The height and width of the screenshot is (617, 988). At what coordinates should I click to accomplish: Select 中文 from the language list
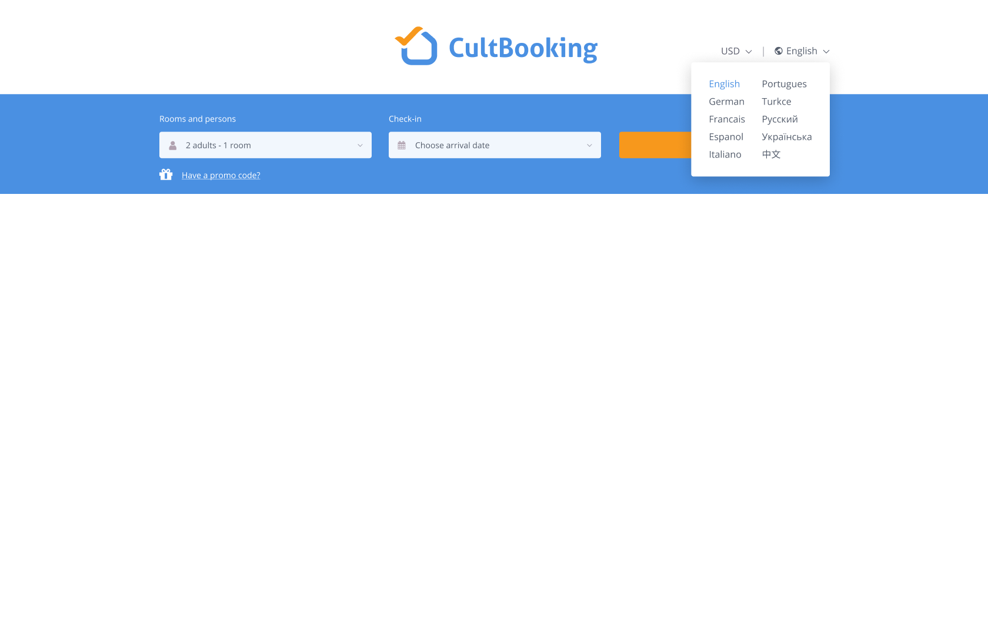point(771,154)
